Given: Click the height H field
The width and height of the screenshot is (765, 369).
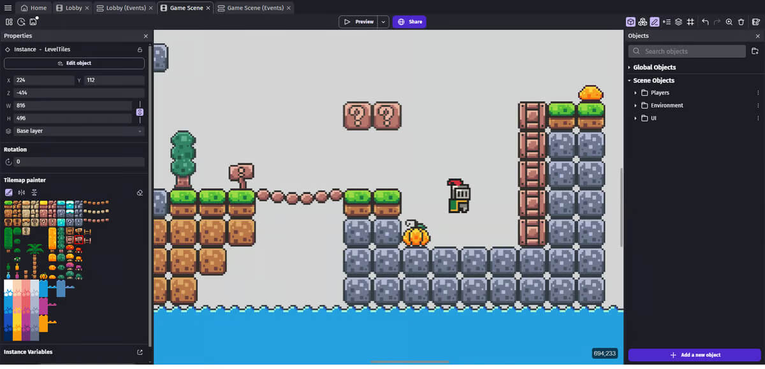Looking at the screenshot, I should (x=73, y=118).
